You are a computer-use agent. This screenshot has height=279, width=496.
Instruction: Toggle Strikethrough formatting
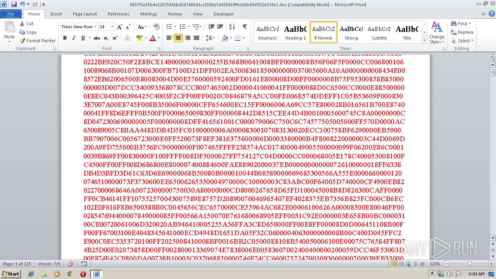[97, 38]
